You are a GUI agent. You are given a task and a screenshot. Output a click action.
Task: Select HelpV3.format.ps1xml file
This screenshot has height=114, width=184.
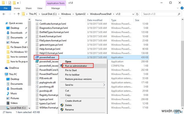click(51, 53)
